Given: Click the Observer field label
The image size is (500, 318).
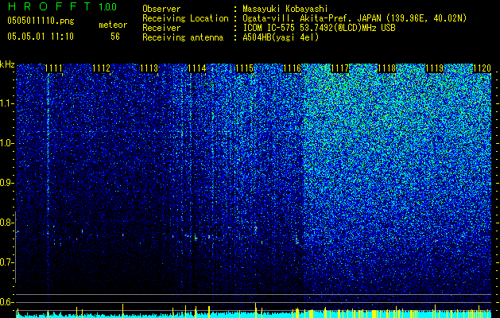Looking at the screenshot, I should [161, 9].
